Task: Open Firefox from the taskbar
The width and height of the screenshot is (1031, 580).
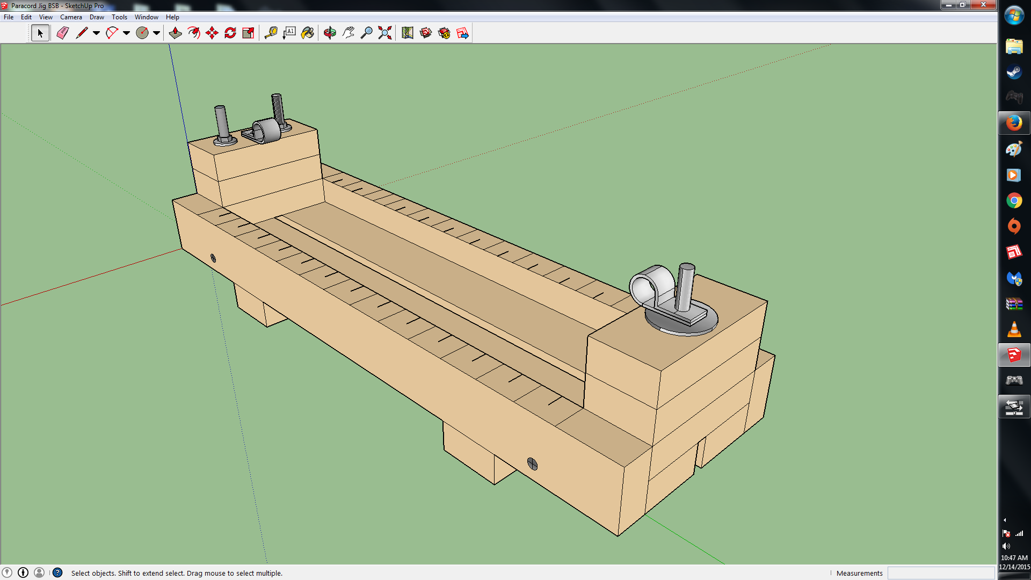Action: pyautogui.click(x=1014, y=124)
